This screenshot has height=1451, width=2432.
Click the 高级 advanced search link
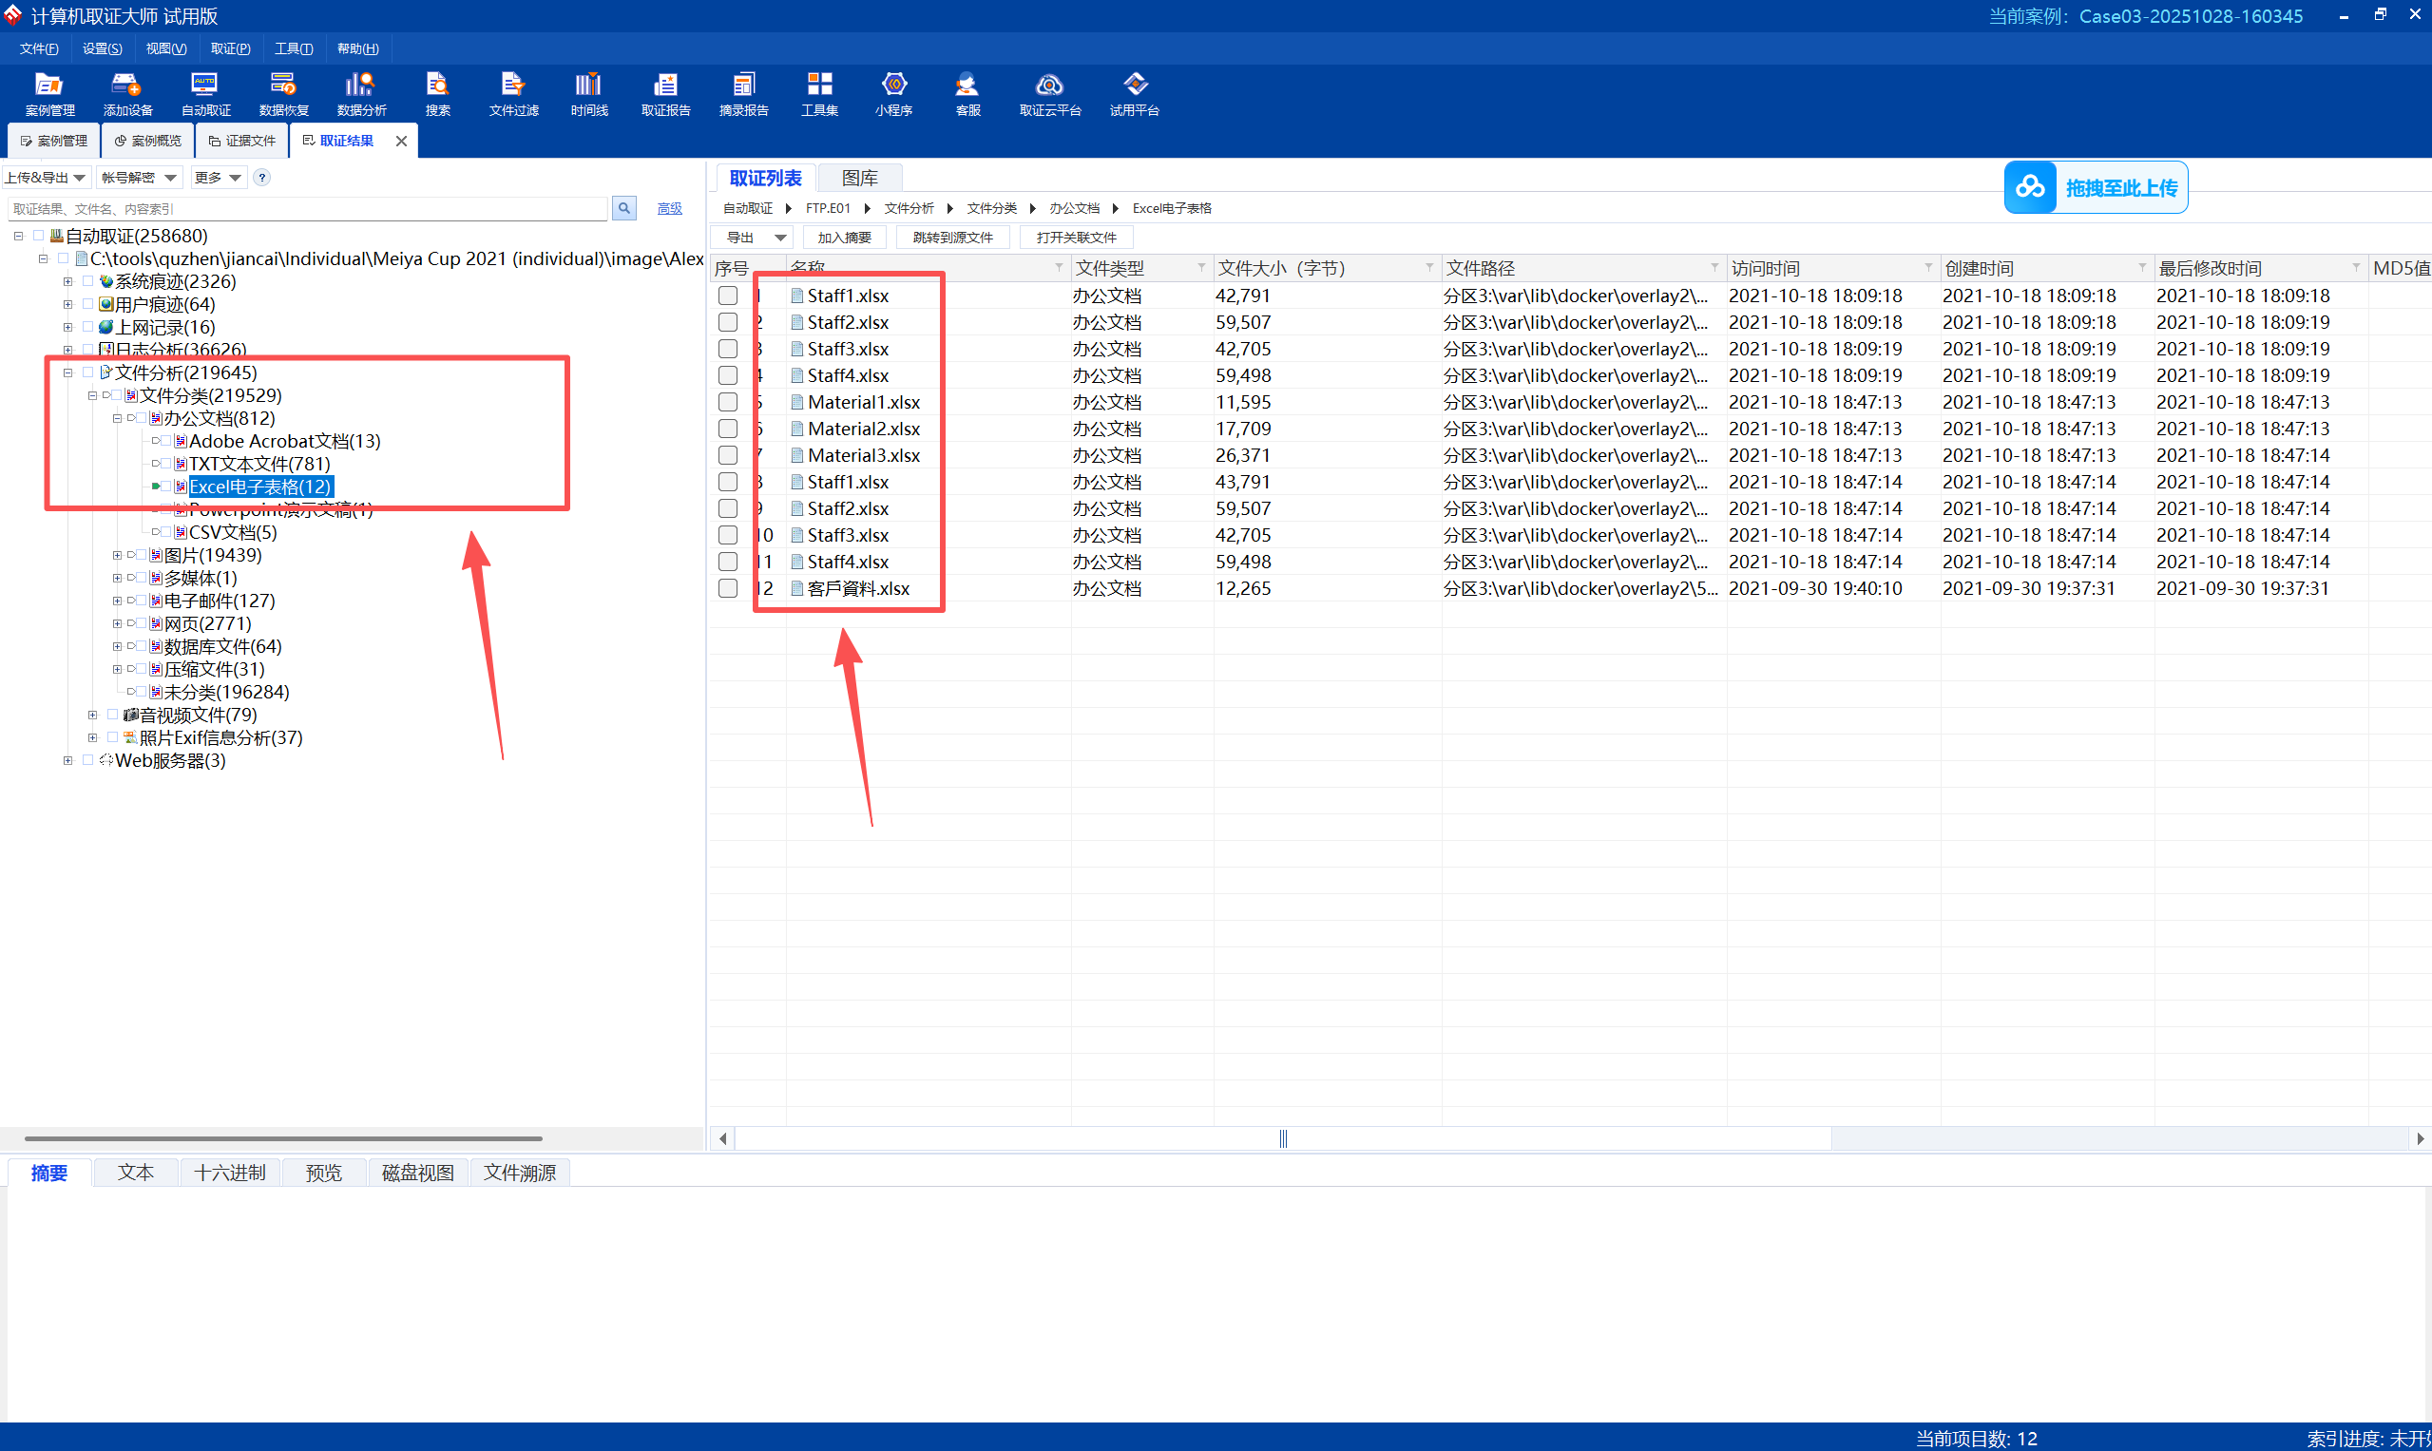point(670,208)
